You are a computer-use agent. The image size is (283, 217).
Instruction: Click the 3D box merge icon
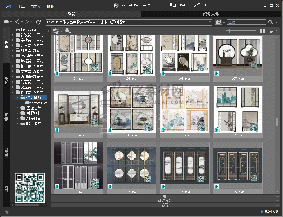pyautogui.click(x=68, y=31)
